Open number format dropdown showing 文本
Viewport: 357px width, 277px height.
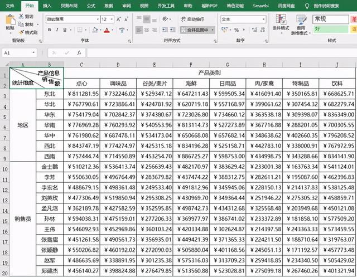point(264,20)
